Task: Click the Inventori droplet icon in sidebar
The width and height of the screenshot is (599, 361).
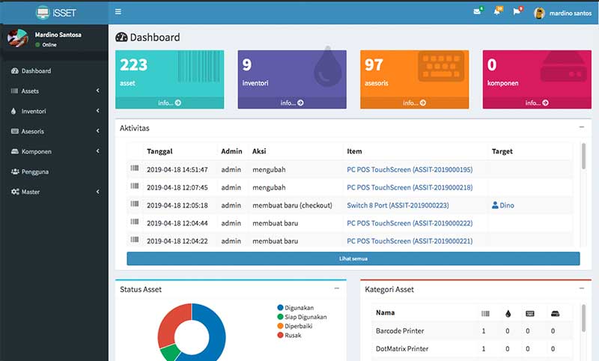Action: [13, 111]
